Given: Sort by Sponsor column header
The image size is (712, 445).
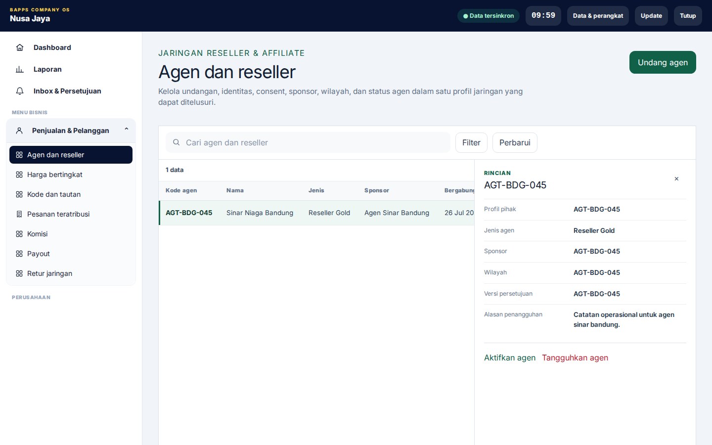Looking at the screenshot, I should [377, 190].
